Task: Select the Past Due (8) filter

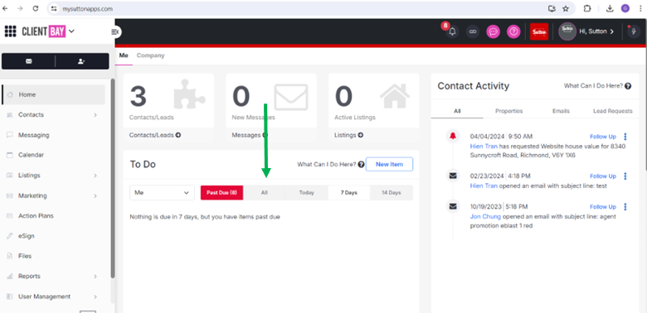Action: (222, 193)
